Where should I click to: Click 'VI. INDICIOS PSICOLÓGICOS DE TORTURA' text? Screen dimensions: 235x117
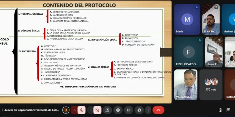click(x=88, y=86)
